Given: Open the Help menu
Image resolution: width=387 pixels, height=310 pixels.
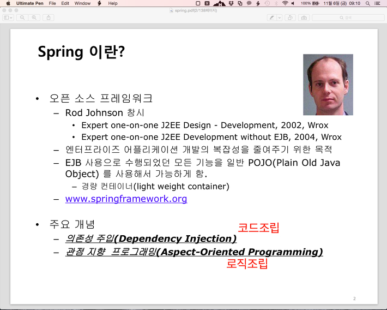Looking at the screenshot, I should pyautogui.click(x=113, y=3).
